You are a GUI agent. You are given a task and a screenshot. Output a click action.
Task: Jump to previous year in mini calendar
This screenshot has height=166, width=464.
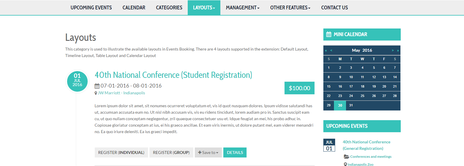326,51
